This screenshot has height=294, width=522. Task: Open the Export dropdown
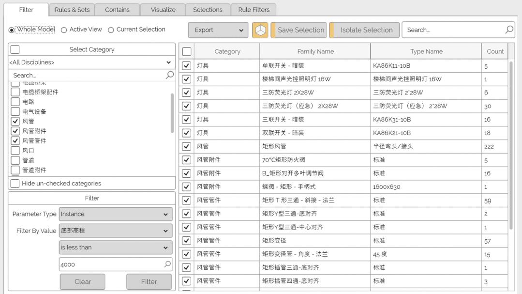coord(218,30)
